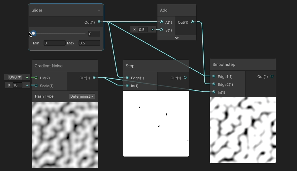
Task: Click the Add node A(1) input port
Action: coord(161,22)
